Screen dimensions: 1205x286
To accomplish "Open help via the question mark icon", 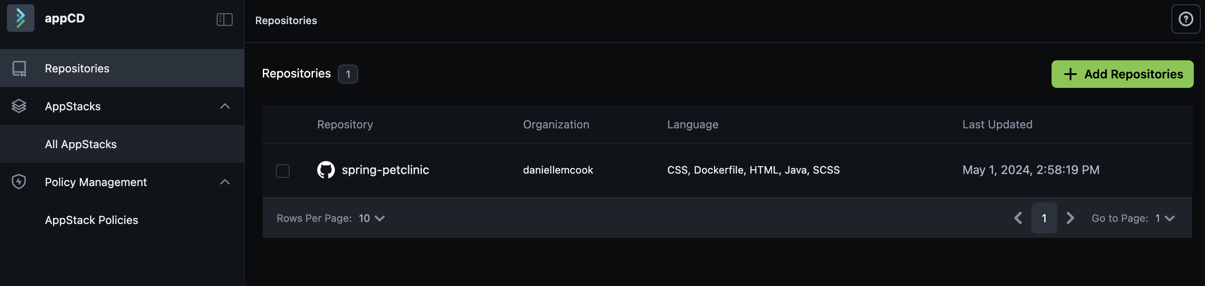I will pos(1185,19).
